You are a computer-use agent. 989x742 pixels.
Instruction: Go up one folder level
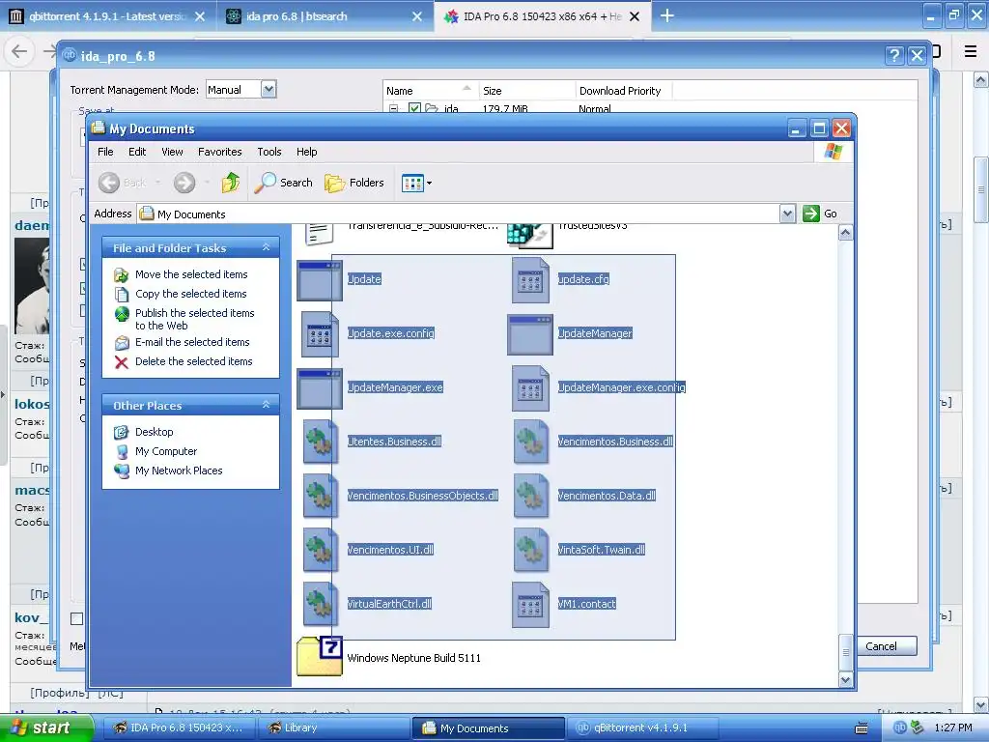coord(231,183)
